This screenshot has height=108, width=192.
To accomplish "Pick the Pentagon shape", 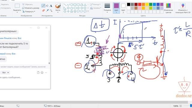I will click(x=72, y=8).
